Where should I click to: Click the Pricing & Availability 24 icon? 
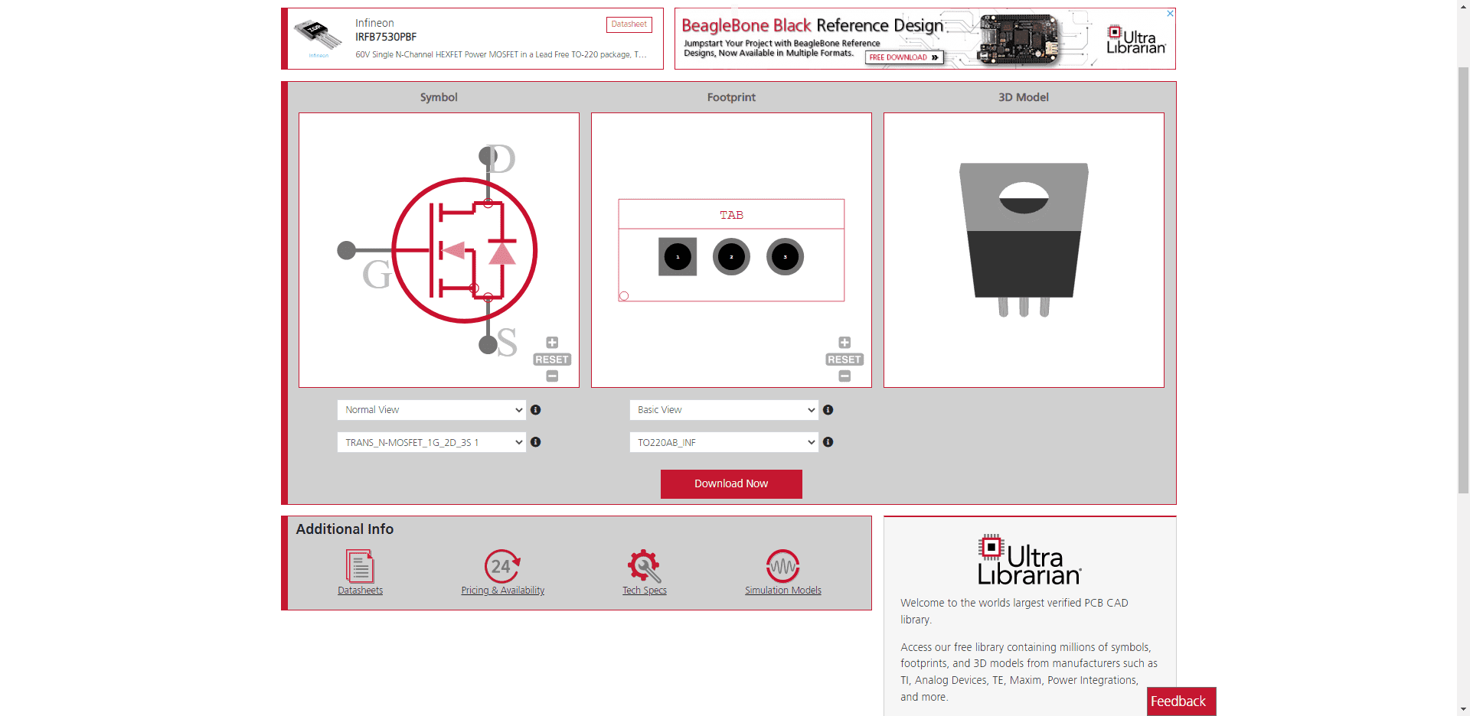click(x=502, y=566)
